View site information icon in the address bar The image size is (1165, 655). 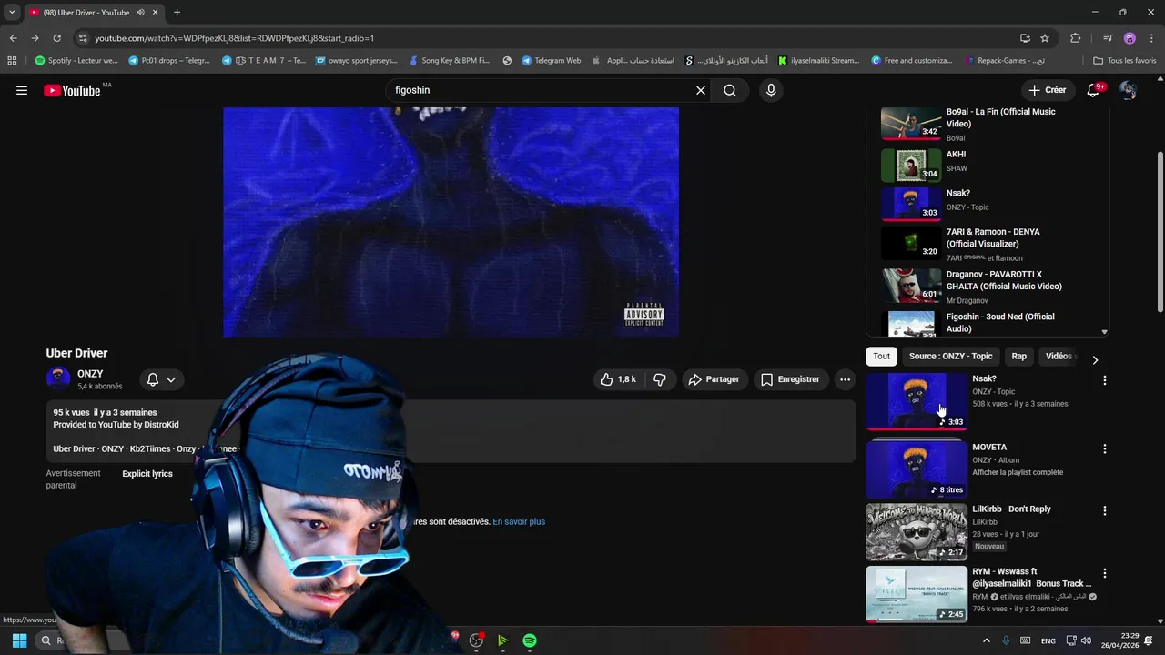click(x=83, y=38)
